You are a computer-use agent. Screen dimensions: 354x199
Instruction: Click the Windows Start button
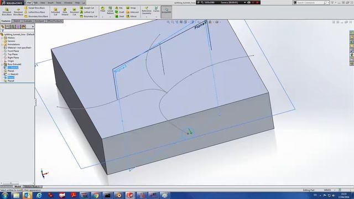4,195
